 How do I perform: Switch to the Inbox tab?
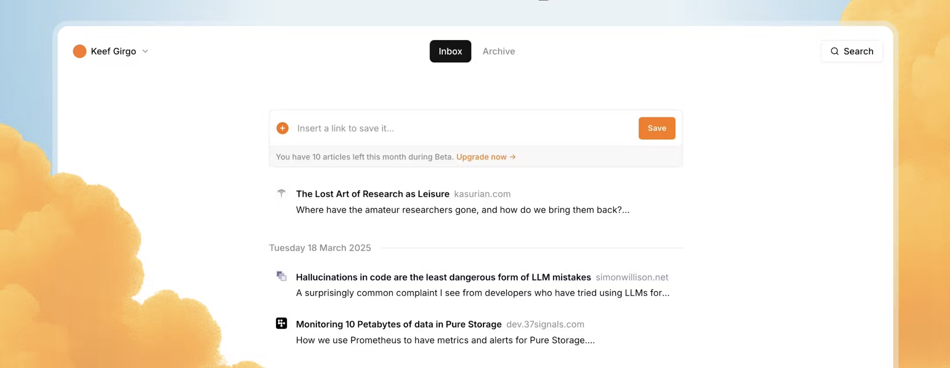[450, 51]
